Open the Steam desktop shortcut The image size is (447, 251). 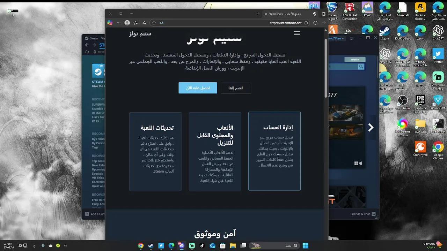[x=385, y=33]
